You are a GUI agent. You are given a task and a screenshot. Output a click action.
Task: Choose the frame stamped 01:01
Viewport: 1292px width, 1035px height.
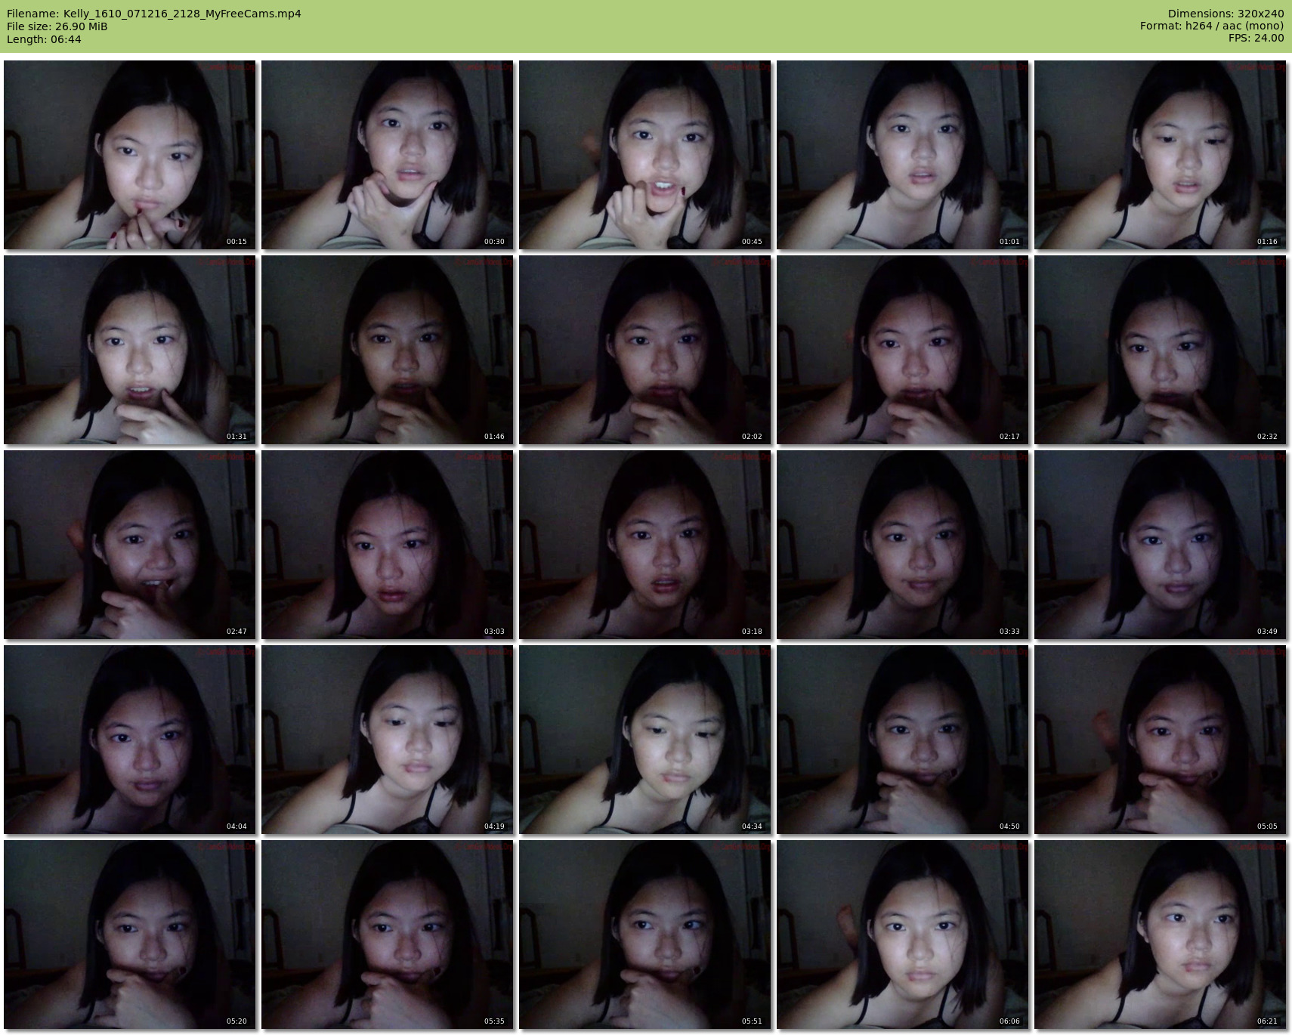902,155
